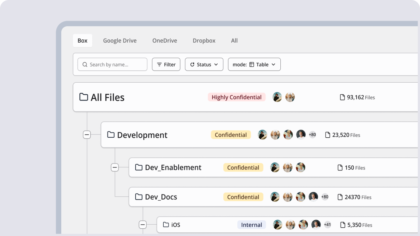The width and height of the screenshot is (420, 236).
Task: Click the +41 badge on iOS row
Action: click(327, 225)
